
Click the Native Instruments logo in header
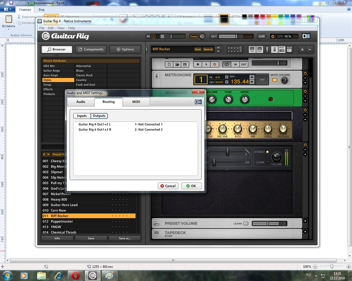306,36
